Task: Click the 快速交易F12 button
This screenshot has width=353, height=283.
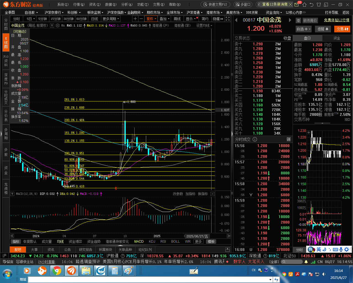Action: [x=215, y=4]
